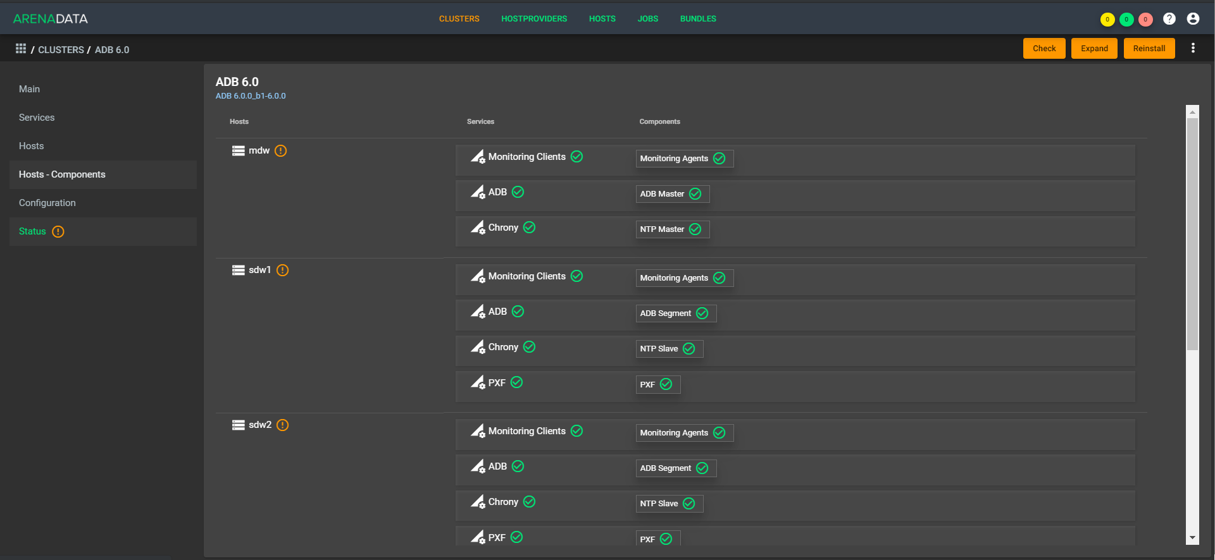Click the warning icon beside sdw2 host
This screenshot has height=560, width=1215.
click(x=283, y=425)
